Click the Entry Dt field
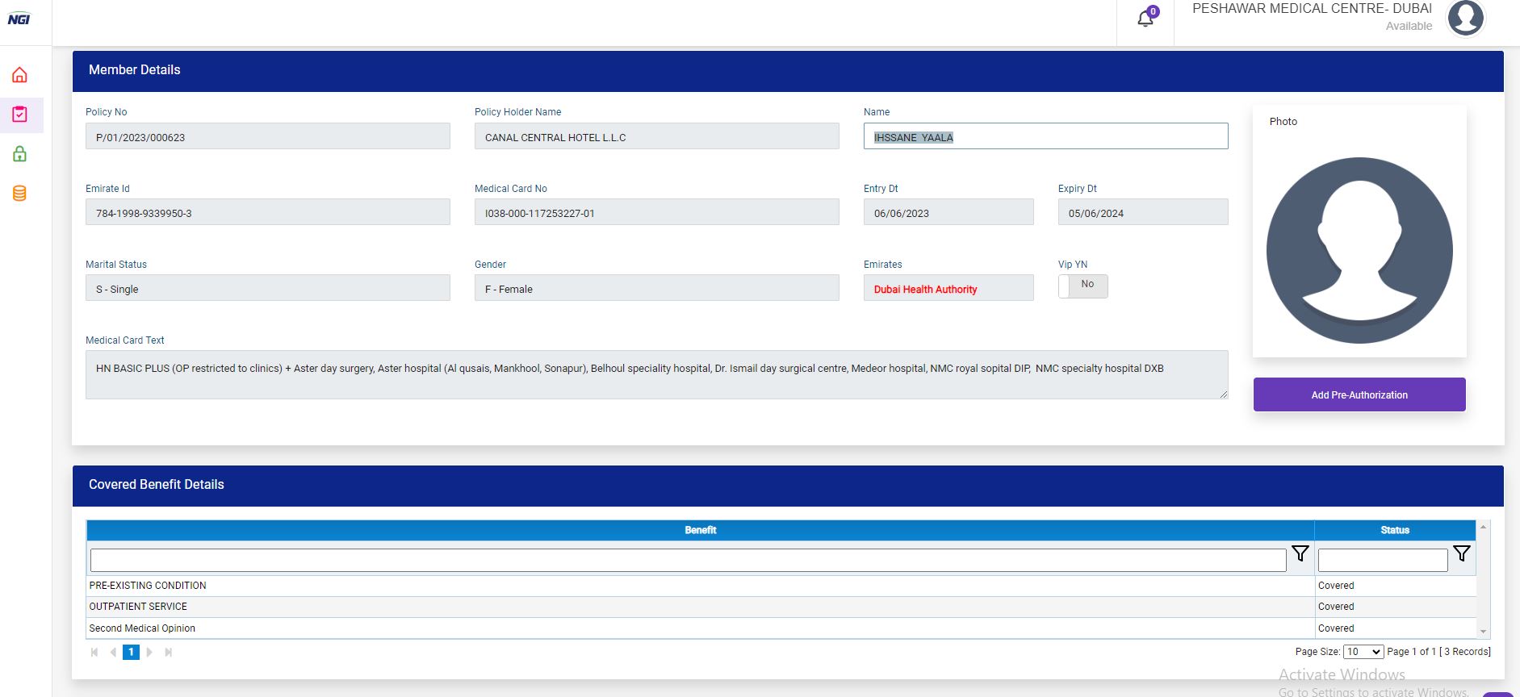Image resolution: width=1520 pixels, height=697 pixels. 948,212
